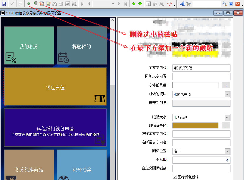This screenshot has height=180, width=244.
Task: Open the 磁贴大小 dropdown list
Action: tap(227, 117)
